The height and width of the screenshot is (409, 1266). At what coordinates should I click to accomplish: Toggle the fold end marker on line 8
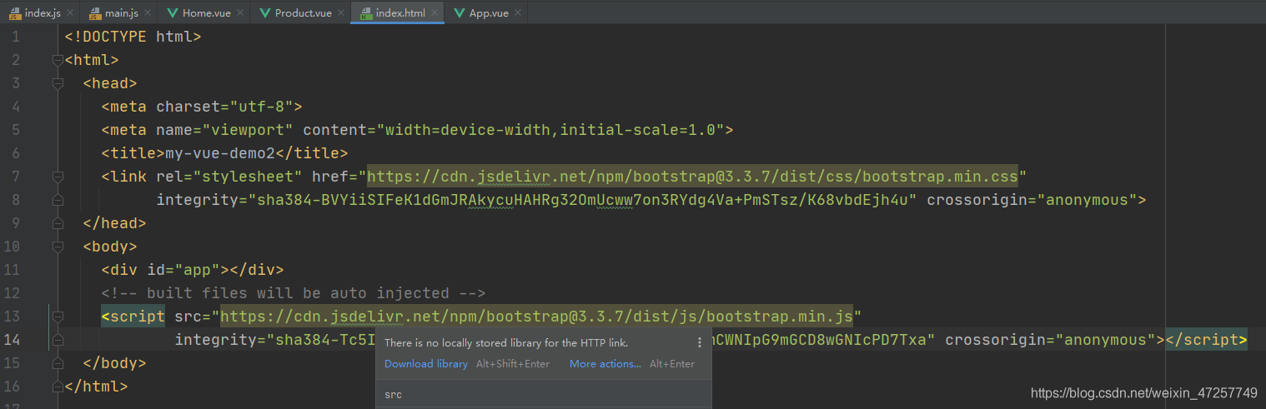(58, 200)
